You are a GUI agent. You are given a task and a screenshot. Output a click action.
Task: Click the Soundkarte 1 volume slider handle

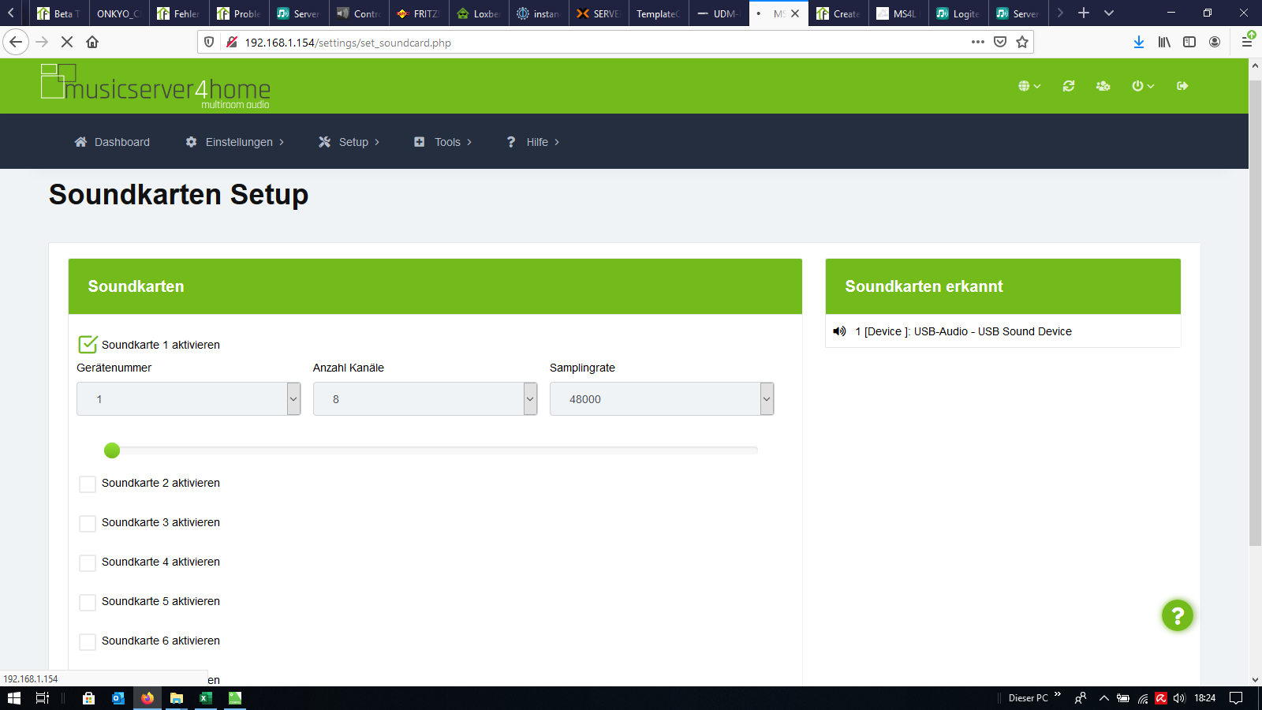[x=112, y=450]
